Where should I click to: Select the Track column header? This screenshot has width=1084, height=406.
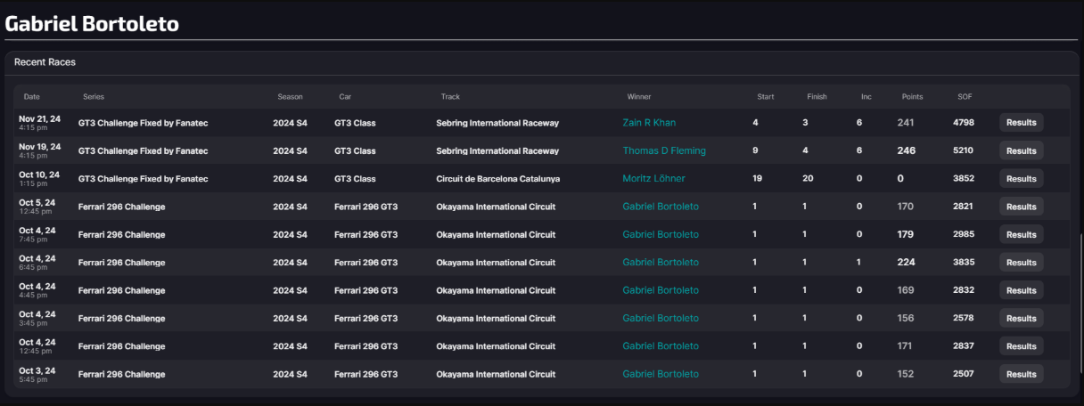click(450, 96)
